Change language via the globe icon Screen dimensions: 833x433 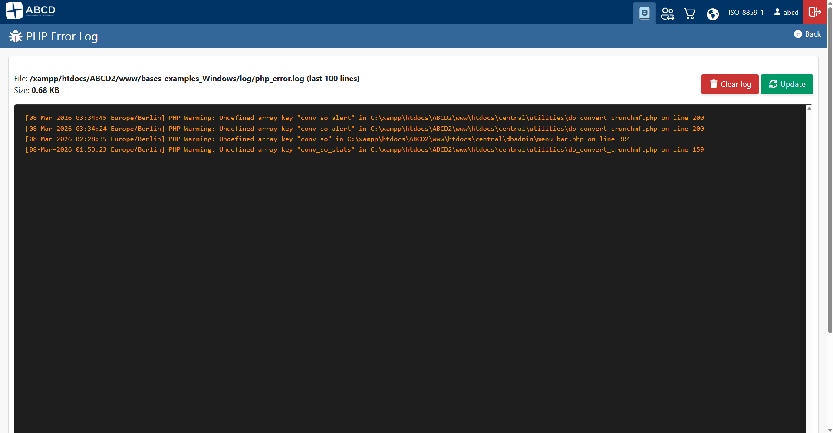pos(713,13)
